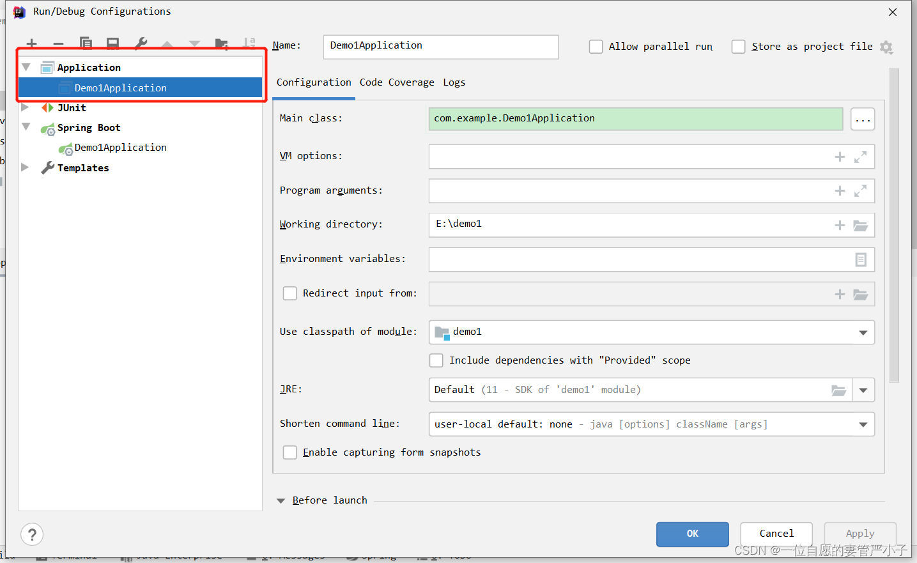Browse folder for Working directory

tap(861, 225)
